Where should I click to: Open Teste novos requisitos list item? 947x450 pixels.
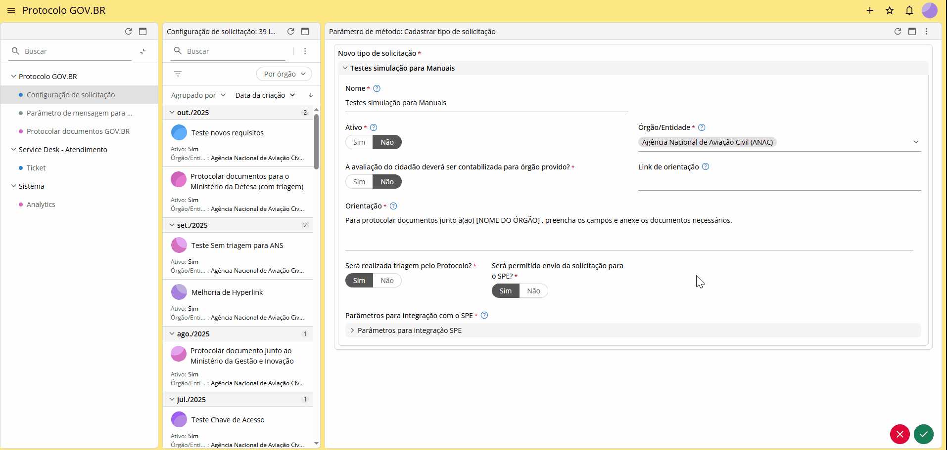click(x=238, y=143)
